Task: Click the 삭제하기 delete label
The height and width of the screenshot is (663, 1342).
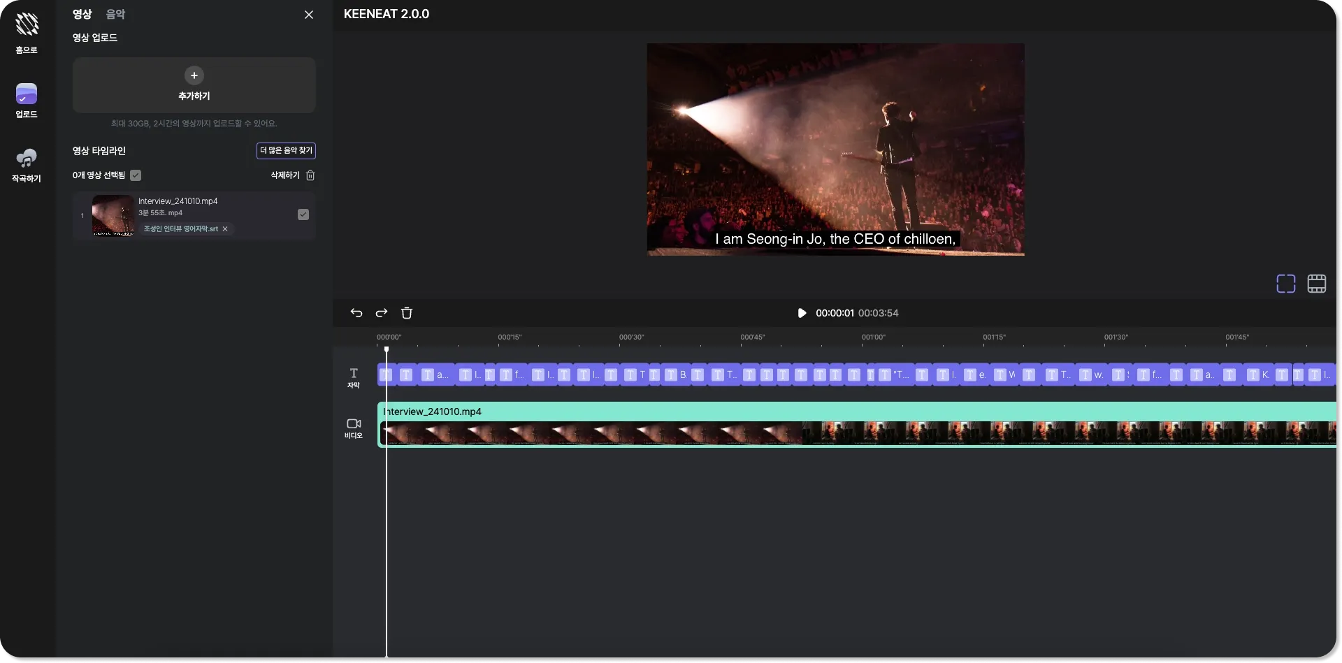Action: click(x=285, y=175)
